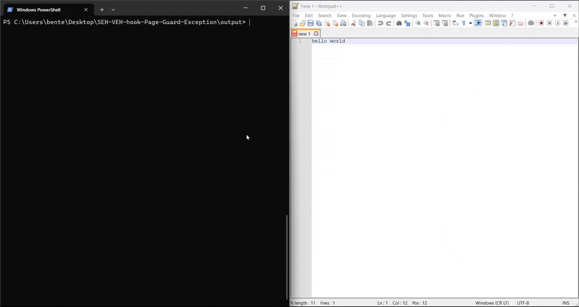
Task: Click the plus button in Notepad++ menu bar
Action: (555, 16)
